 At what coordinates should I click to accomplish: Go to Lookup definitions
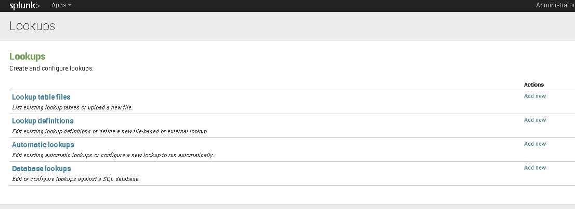point(43,121)
